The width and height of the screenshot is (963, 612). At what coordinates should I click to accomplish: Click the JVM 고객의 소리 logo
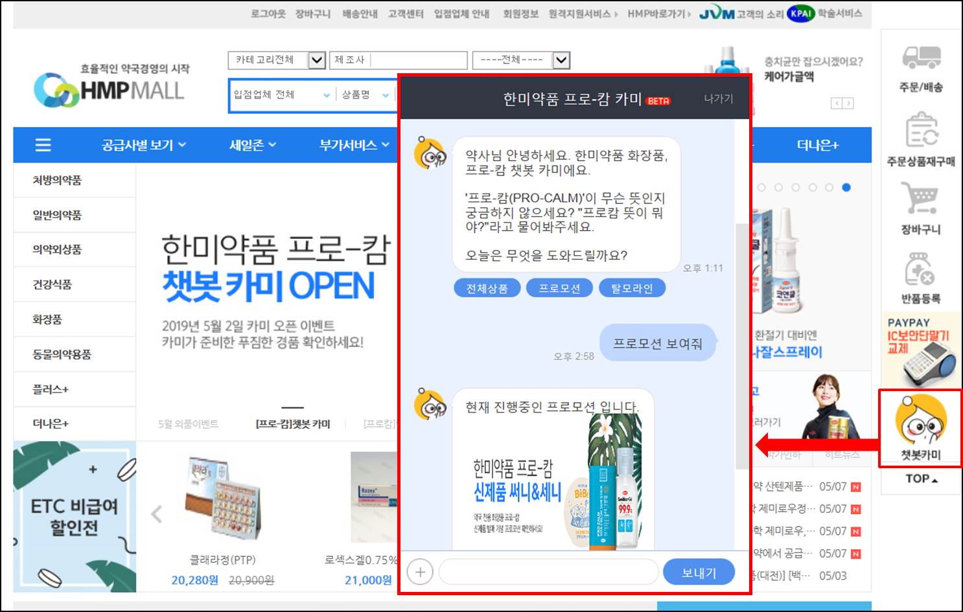click(x=741, y=14)
